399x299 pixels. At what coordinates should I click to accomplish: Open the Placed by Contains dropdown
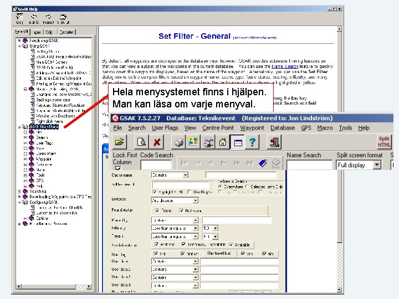coord(196,220)
